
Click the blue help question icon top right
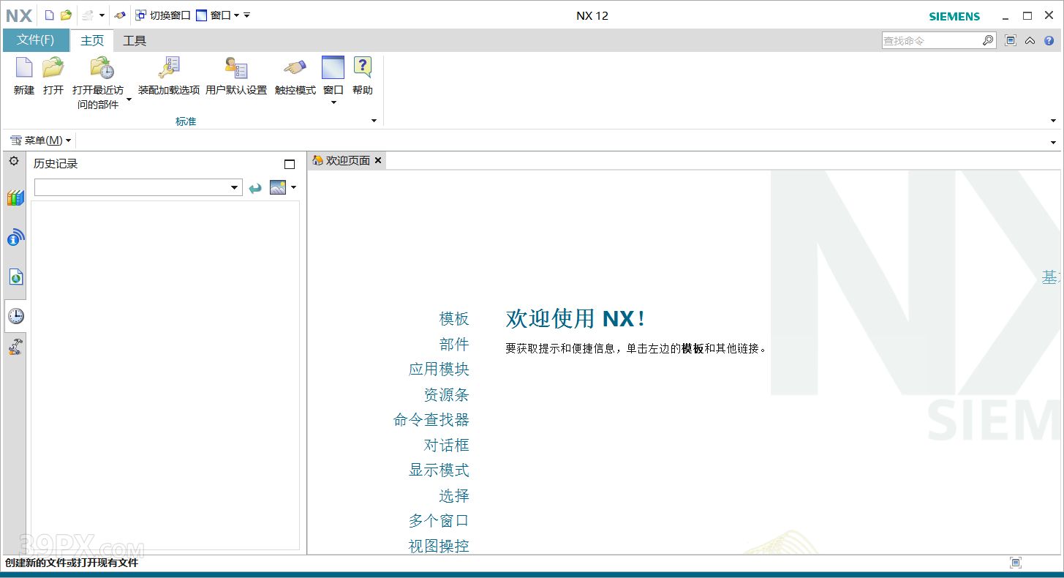(1049, 41)
